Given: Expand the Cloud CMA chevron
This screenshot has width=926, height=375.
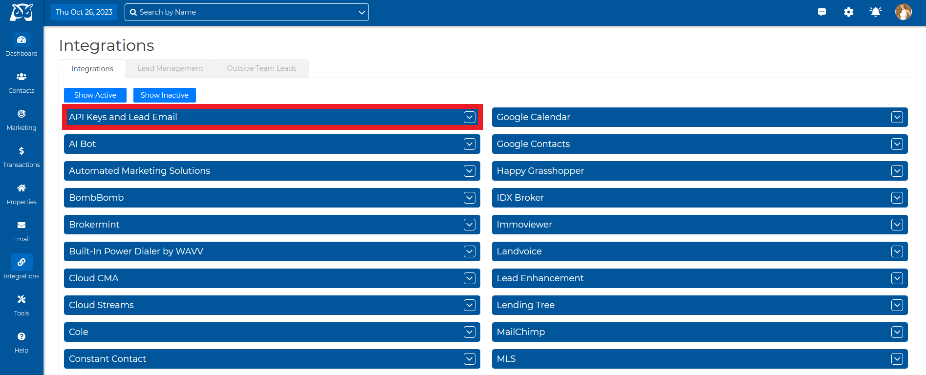Looking at the screenshot, I should pos(470,278).
